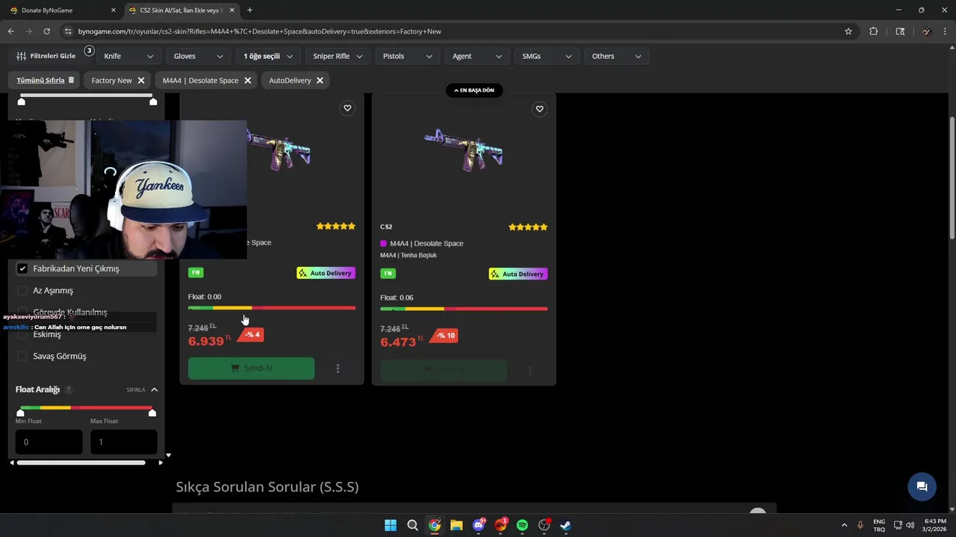Click the EN BAŞA DÖN back-to-top button
This screenshot has height=537, width=956.
point(474,90)
